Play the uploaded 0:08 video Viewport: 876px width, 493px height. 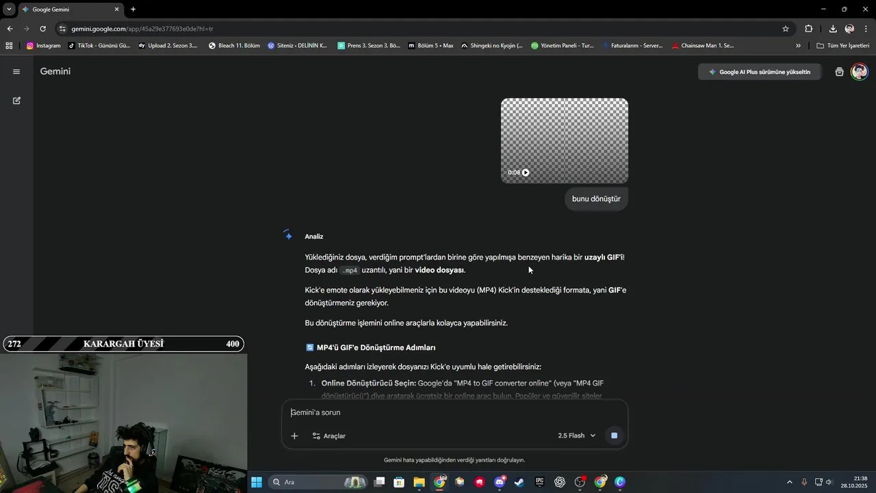click(526, 173)
